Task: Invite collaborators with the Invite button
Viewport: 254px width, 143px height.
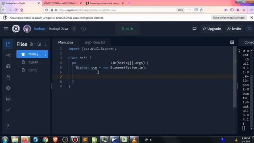Action: click(x=234, y=29)
